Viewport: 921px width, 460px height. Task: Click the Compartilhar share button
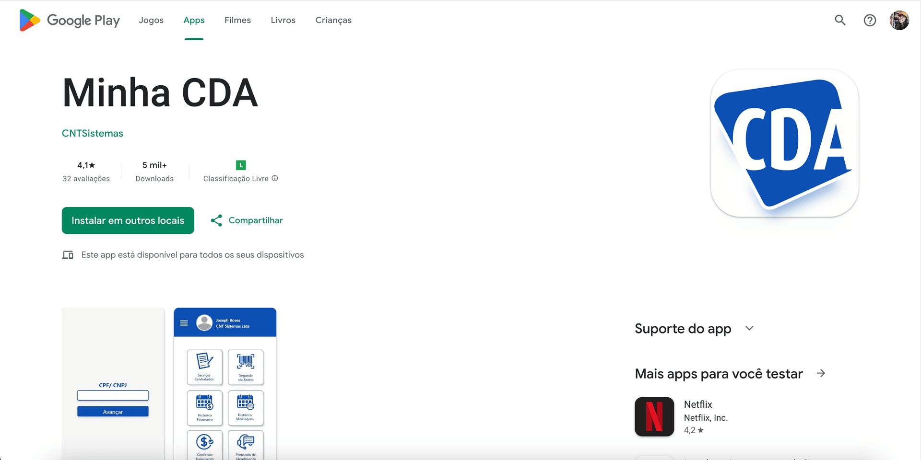pos(247,220)
